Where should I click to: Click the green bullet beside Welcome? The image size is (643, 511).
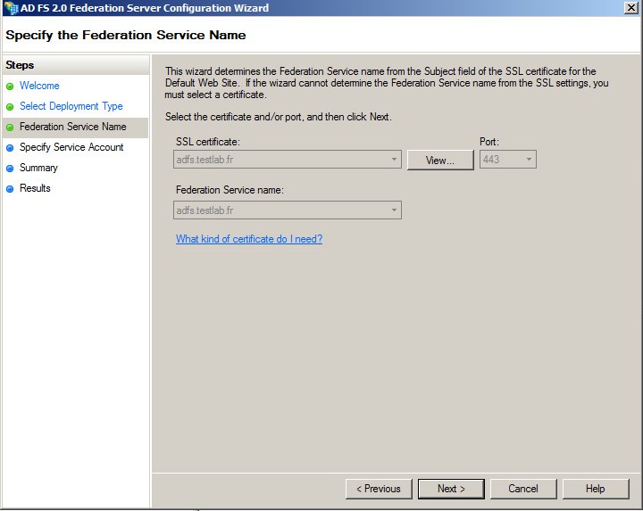10,87
